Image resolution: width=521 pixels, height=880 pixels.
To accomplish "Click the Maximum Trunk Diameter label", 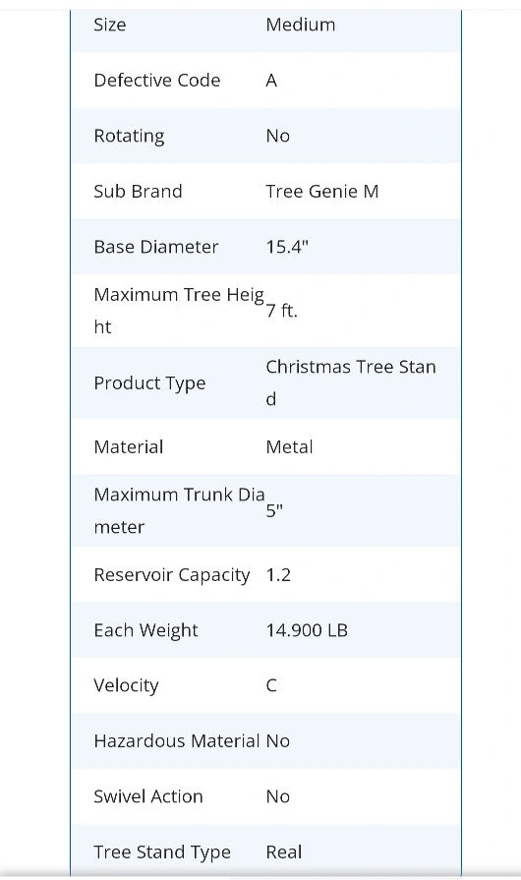I will tap(179, 510).
